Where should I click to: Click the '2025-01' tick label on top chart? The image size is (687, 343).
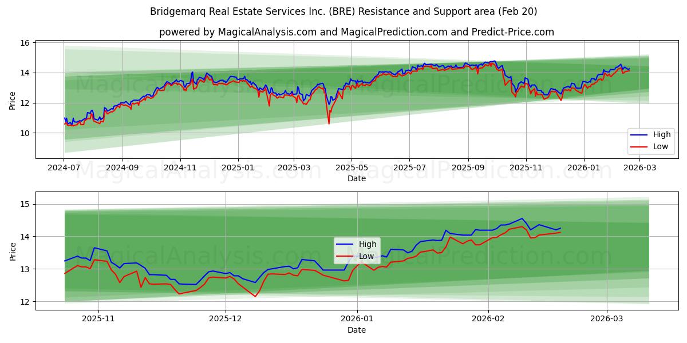238,168
